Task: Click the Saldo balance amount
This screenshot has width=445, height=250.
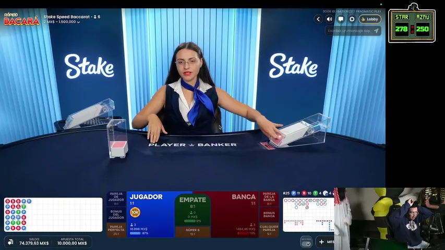Action: (x=34, y=243)
